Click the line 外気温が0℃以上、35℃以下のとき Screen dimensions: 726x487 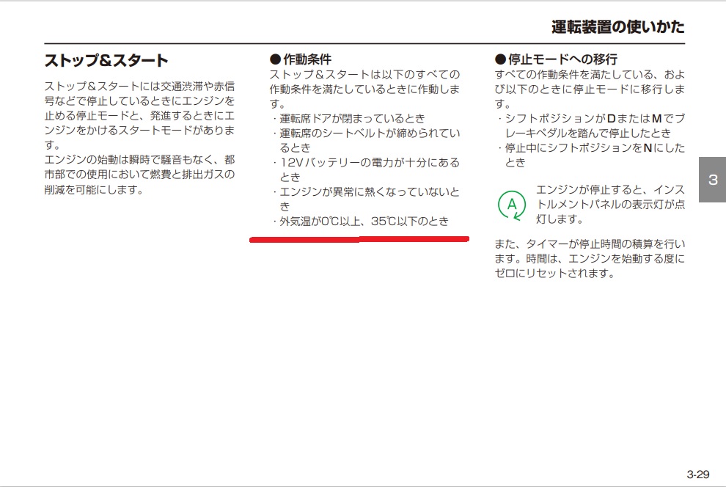point(364,221)
